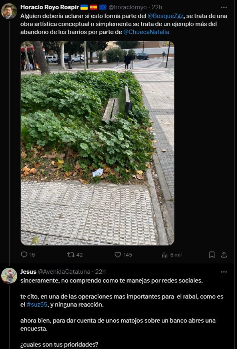Visit the @horacioroyo handle
The image size is (237, 349).
click(128, 7)
